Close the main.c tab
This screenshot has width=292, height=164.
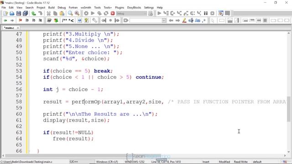pyautogui.click(x=18, y=28)
